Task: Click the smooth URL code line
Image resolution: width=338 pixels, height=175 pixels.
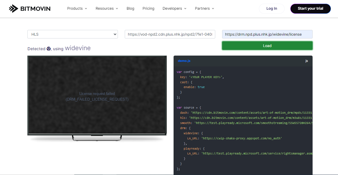Action: pos(246,123)
